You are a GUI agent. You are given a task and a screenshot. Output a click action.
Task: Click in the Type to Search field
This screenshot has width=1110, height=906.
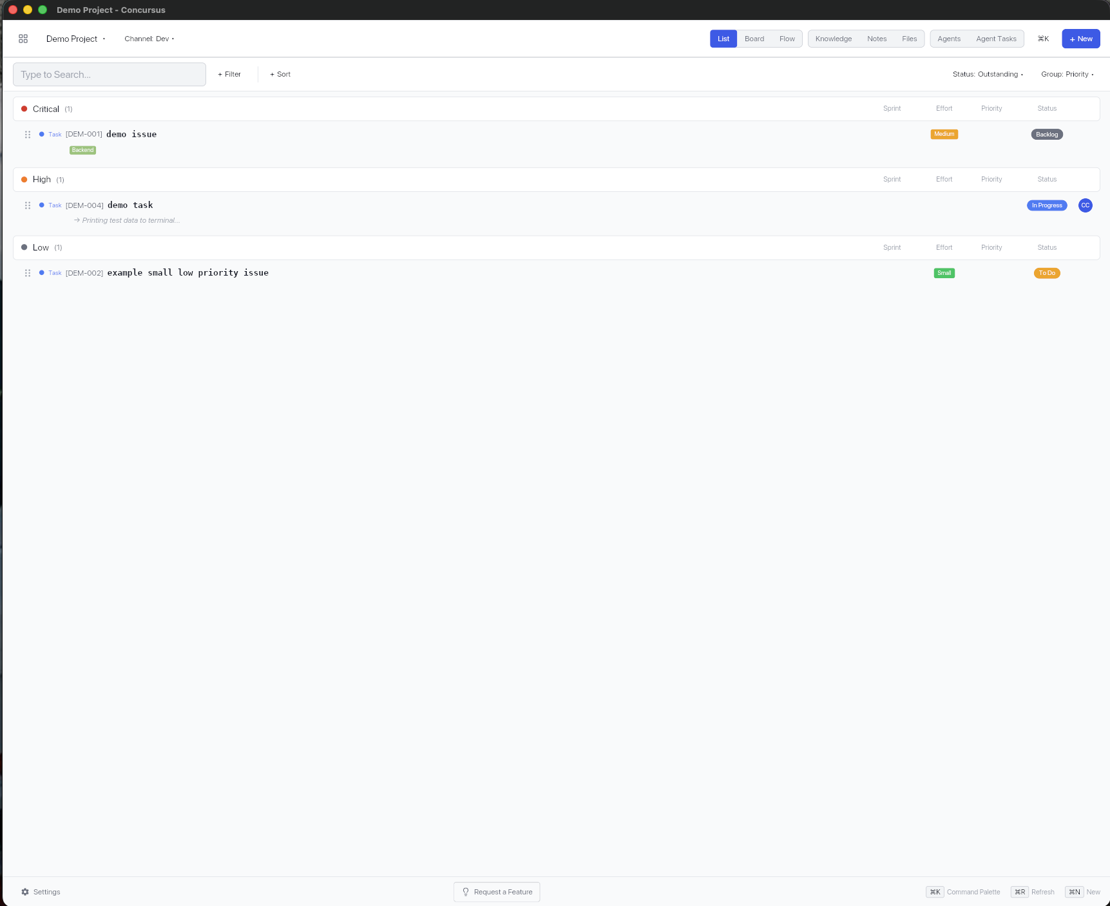(x=109, y=74)
